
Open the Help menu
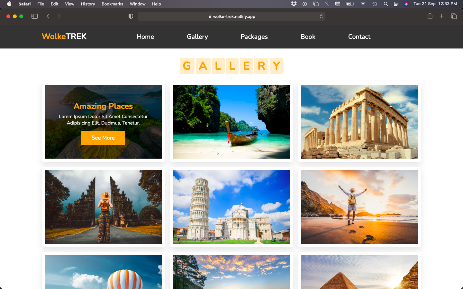coord(157,4)
